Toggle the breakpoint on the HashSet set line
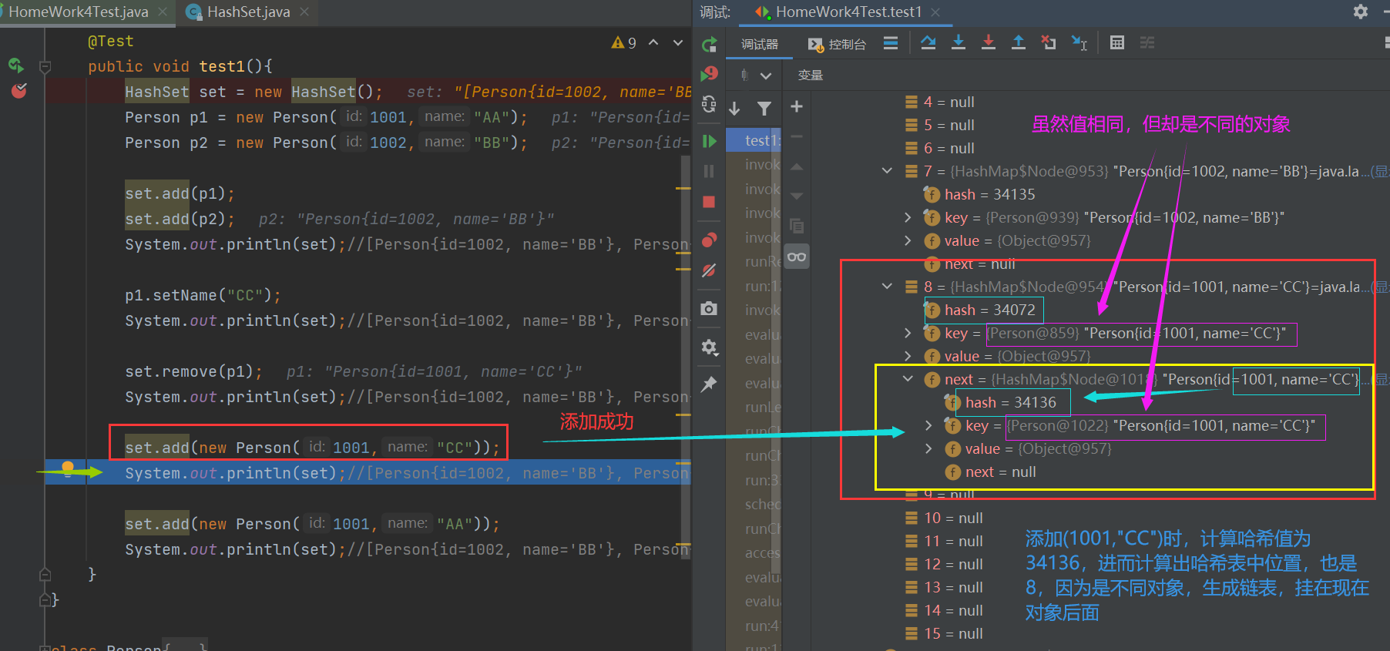1390x651 pixels. pyautogui.click(x=19, y=92)
